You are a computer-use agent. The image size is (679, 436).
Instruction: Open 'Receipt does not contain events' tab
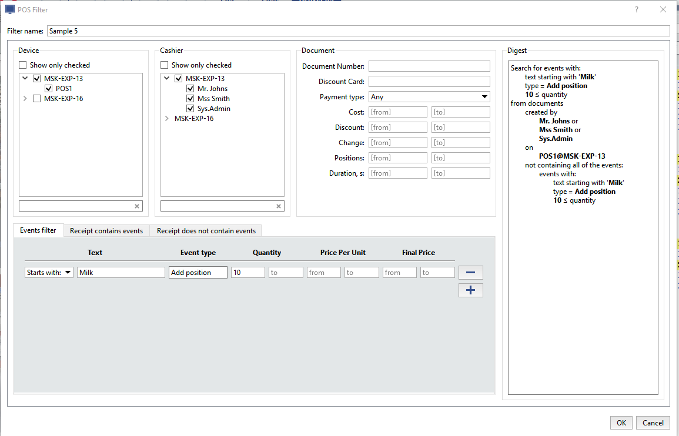(x=206, y=231)
